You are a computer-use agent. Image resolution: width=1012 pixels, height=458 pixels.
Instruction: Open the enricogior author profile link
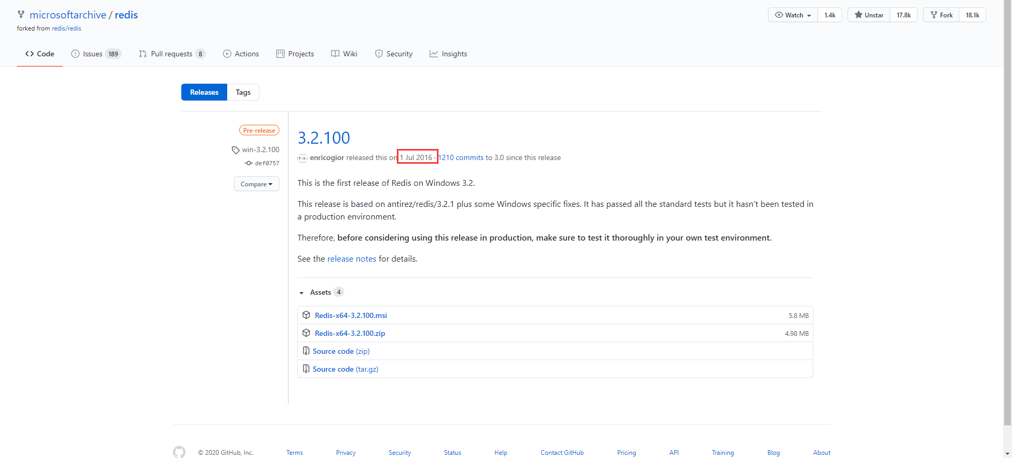[x=327, y=157]
